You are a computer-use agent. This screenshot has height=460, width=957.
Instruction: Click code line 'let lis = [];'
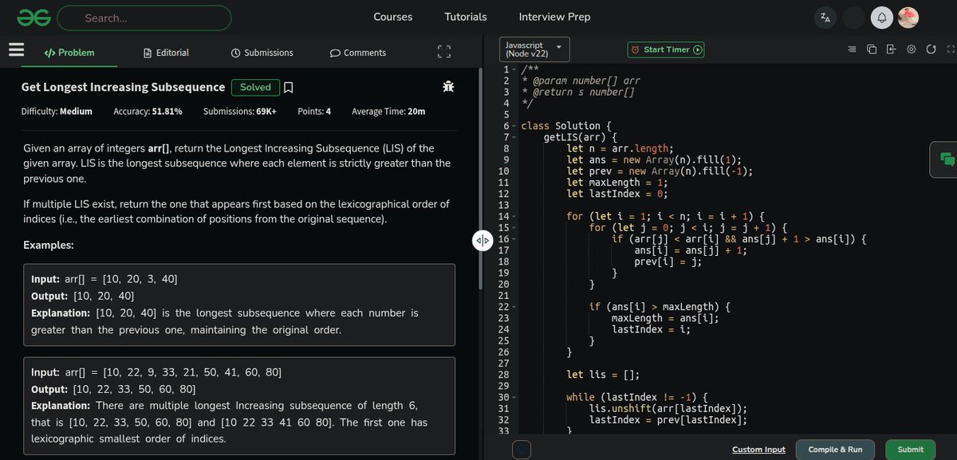click(x=603, y=375)
